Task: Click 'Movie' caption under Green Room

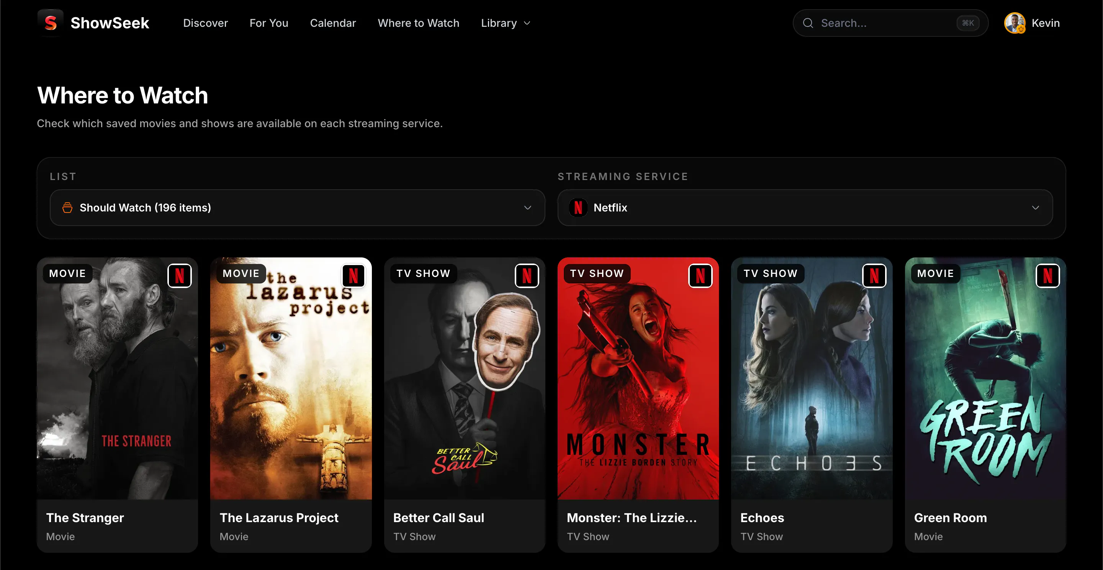Action: click(928, 537)
